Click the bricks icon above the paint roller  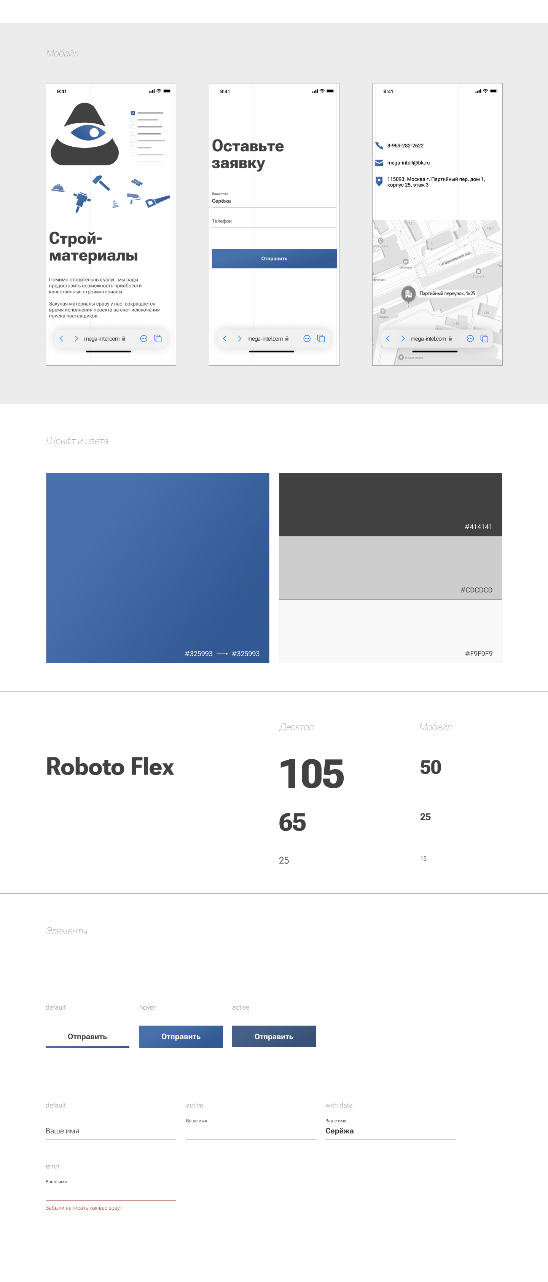pos(137,182)
